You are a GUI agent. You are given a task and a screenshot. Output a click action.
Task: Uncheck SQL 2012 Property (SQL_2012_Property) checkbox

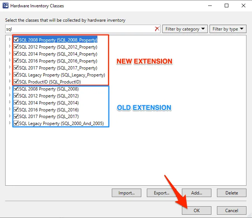pyautogui.click(x=16, y=47)
